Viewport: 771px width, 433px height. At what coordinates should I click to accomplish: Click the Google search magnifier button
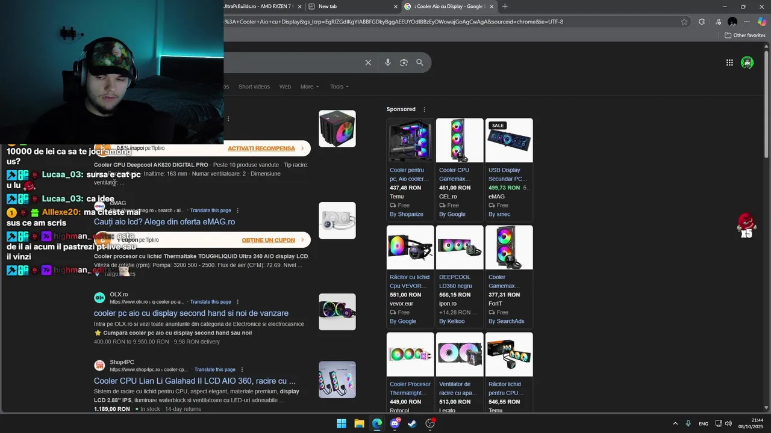420,63
